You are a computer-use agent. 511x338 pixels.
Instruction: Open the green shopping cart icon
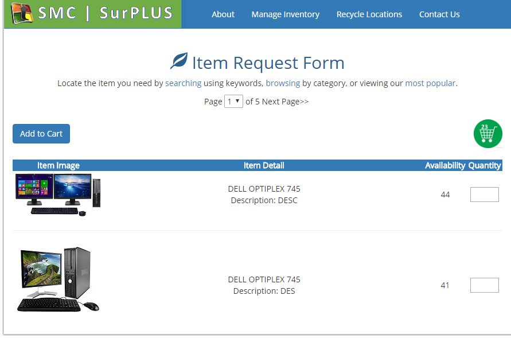[487, 134]
